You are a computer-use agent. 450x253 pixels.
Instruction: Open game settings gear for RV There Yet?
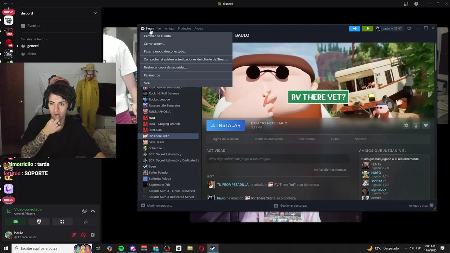click(x=406, y=125)
